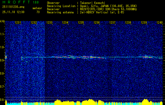The image size is (165, 105).
Task: Click the 0.8 kHz axis label
Action: point(2,73)
